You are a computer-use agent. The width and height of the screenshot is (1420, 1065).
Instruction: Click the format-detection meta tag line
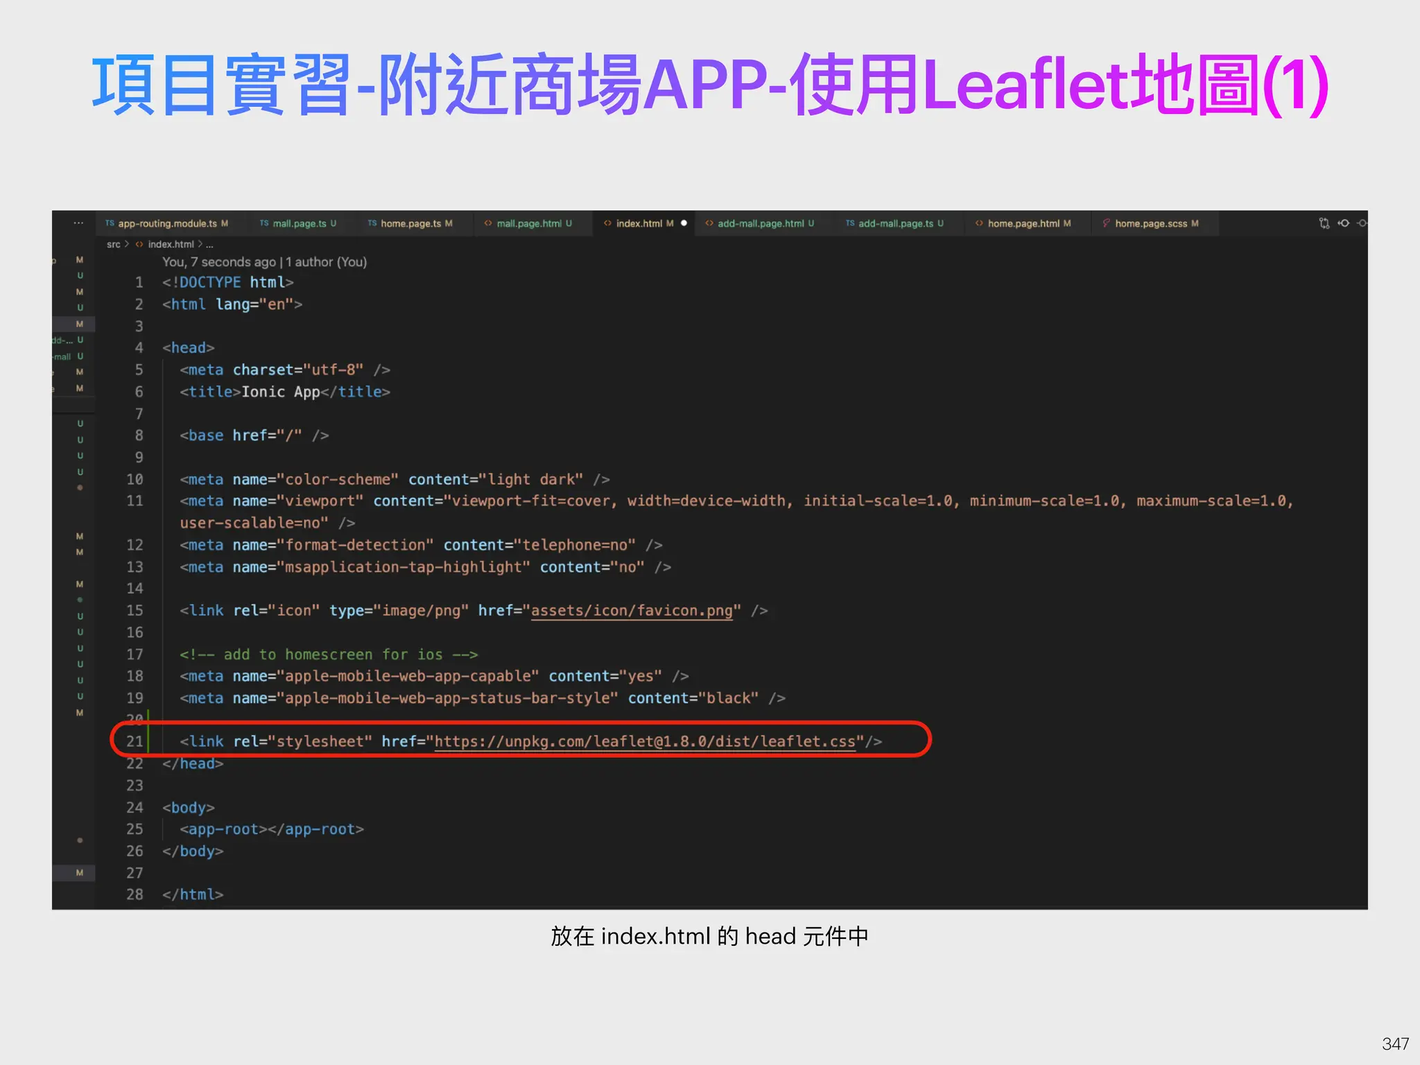(421, 546)
